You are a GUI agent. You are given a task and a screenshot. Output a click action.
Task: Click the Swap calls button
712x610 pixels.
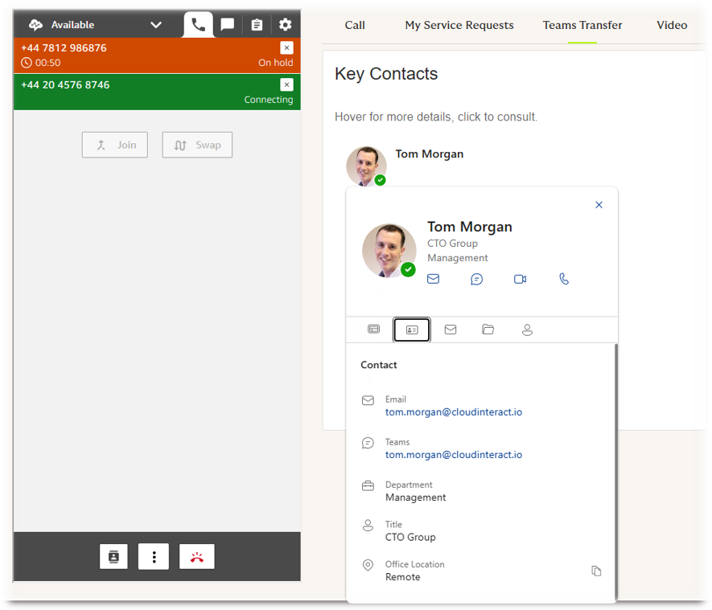click(x=197, y=145)
